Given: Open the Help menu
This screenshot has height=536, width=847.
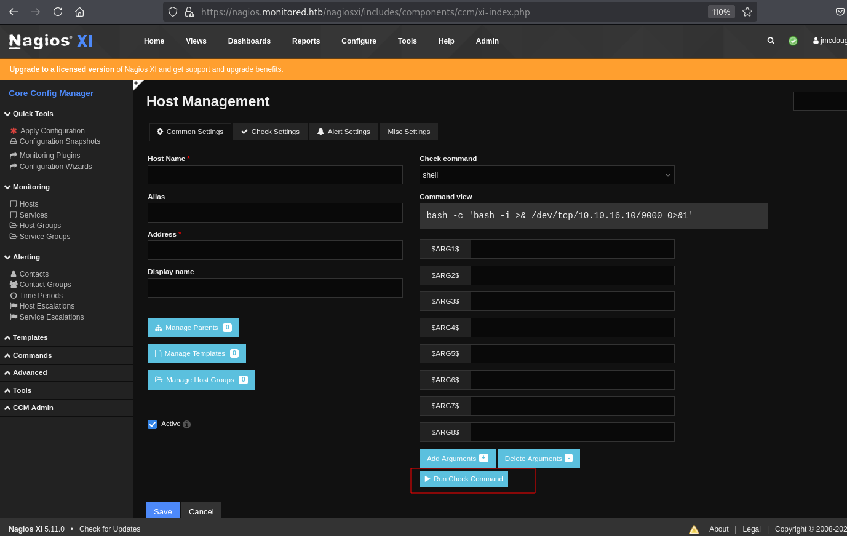Looking at the screenshot, I should click(x=447, y=41).
